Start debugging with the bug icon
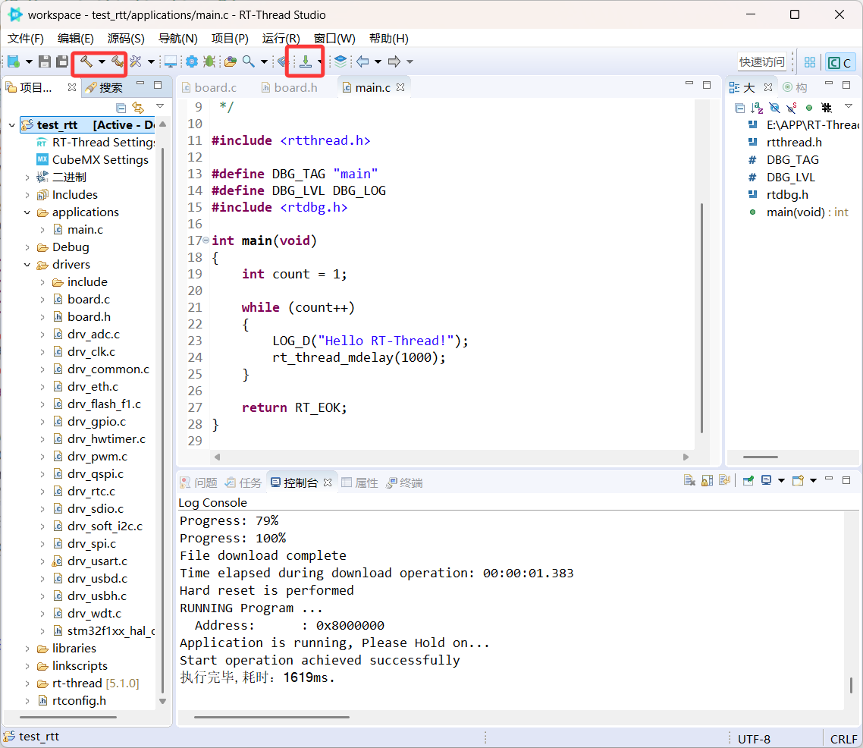Viewport: 863px width, 748px height. pyautogui.click(x=209, y=61)
